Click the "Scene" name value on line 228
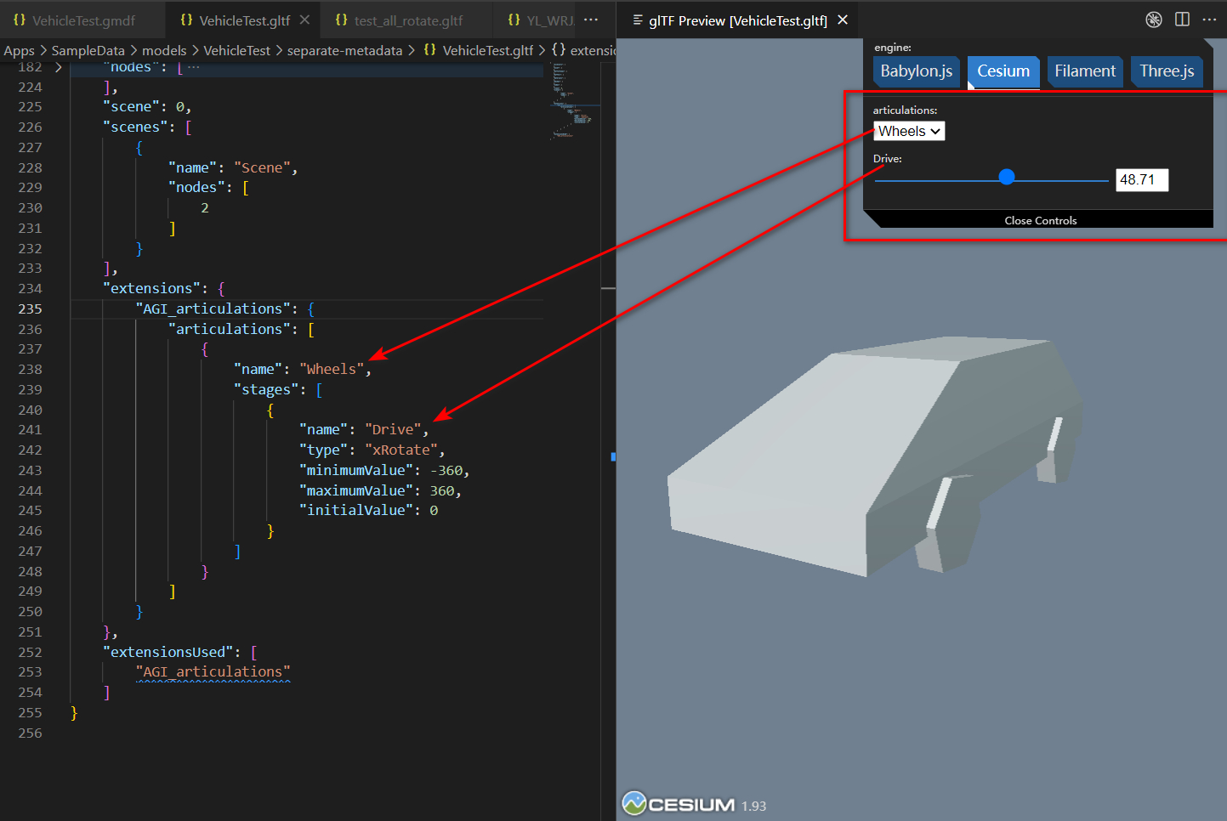 click(x=262, y=167)
